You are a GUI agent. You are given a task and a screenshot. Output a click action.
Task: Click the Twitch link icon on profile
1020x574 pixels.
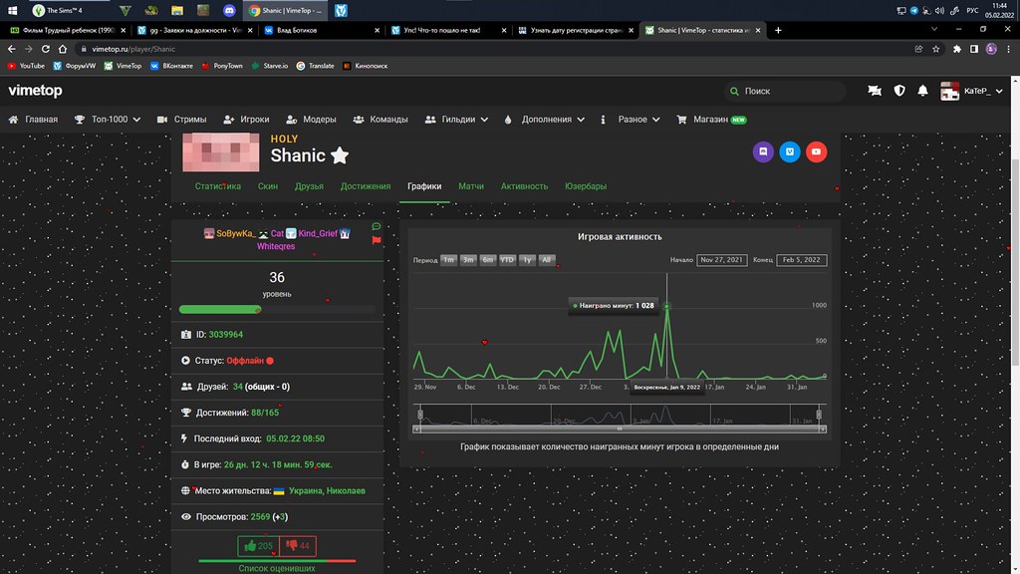tap(764, 152)
